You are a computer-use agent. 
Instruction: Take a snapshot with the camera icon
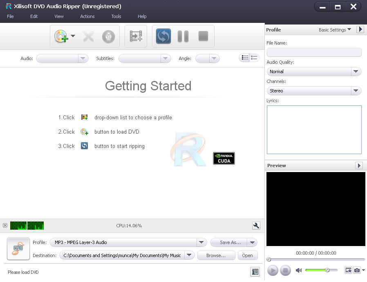click(357, 270)
